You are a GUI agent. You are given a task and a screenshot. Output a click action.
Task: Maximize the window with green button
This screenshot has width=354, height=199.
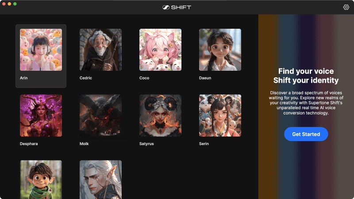pos(15,4)
